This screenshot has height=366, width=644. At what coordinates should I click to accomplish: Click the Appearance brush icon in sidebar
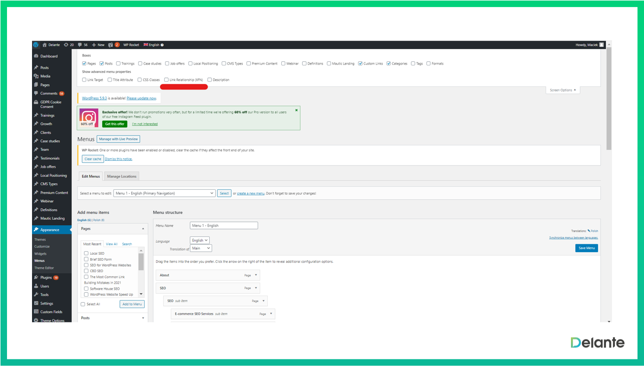pyautogui.click(x=36, y=230)
